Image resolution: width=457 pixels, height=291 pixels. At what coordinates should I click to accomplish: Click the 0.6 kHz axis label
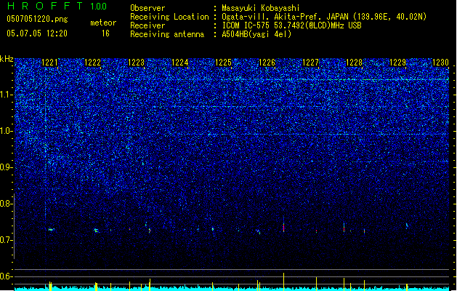pos(7,276)
